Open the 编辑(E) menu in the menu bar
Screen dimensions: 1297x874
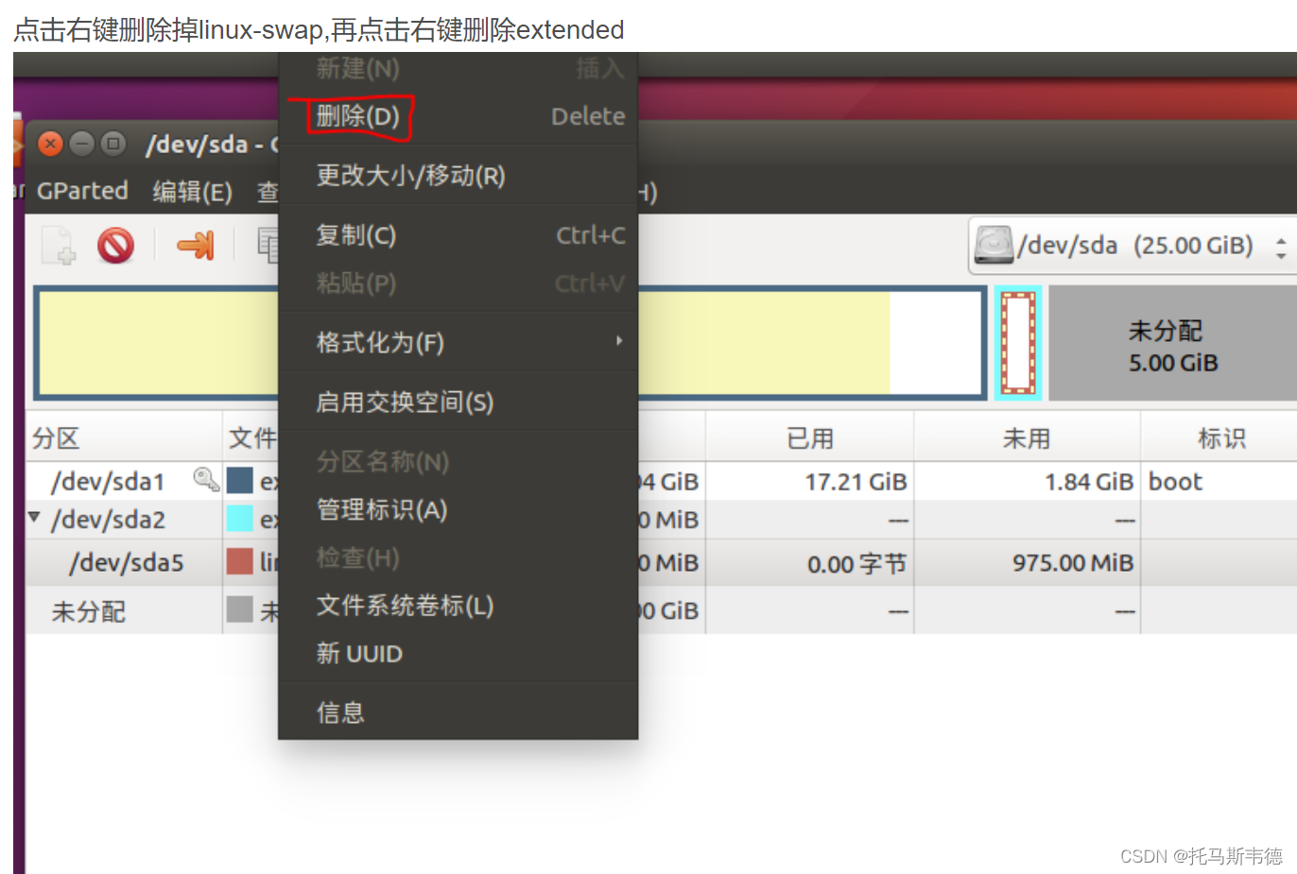point(193,192)
